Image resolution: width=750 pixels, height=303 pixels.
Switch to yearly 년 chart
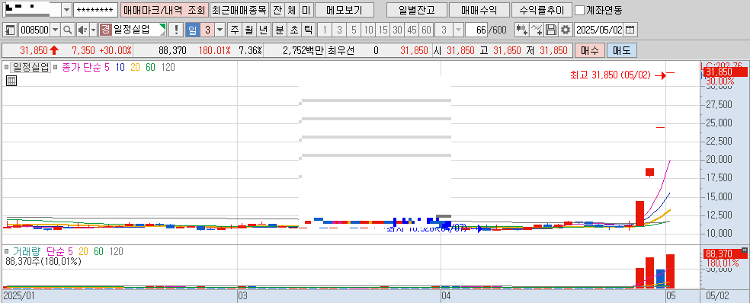pyautogui.click(x=264, y=30)
